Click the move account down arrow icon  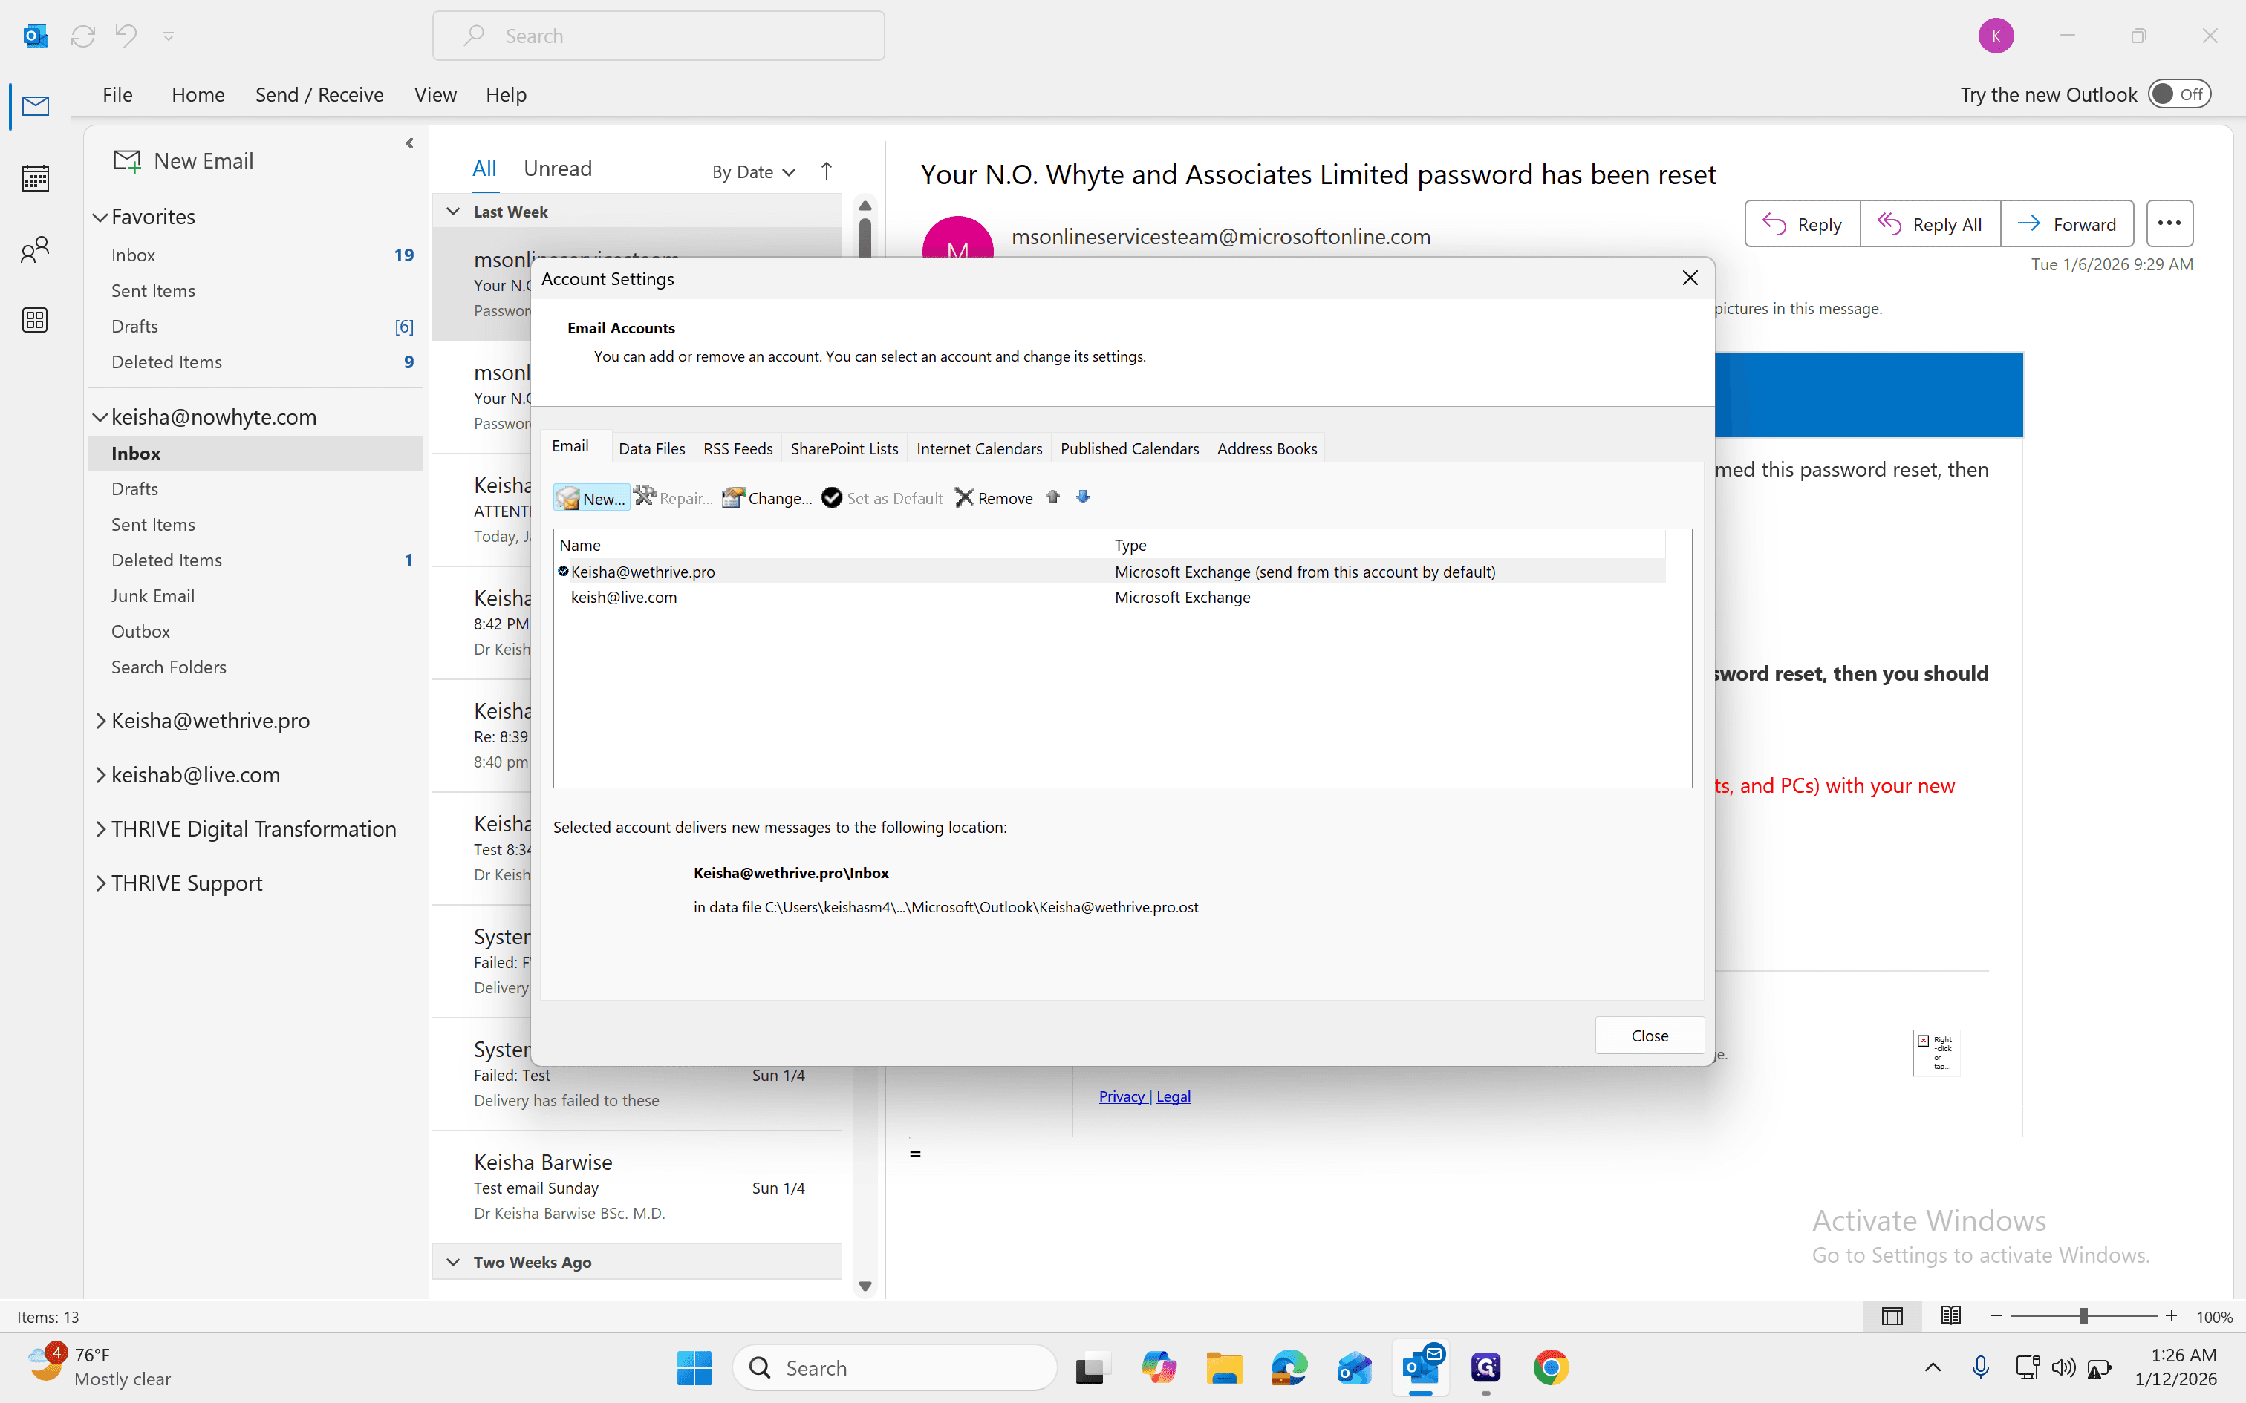pos(1083,497)
